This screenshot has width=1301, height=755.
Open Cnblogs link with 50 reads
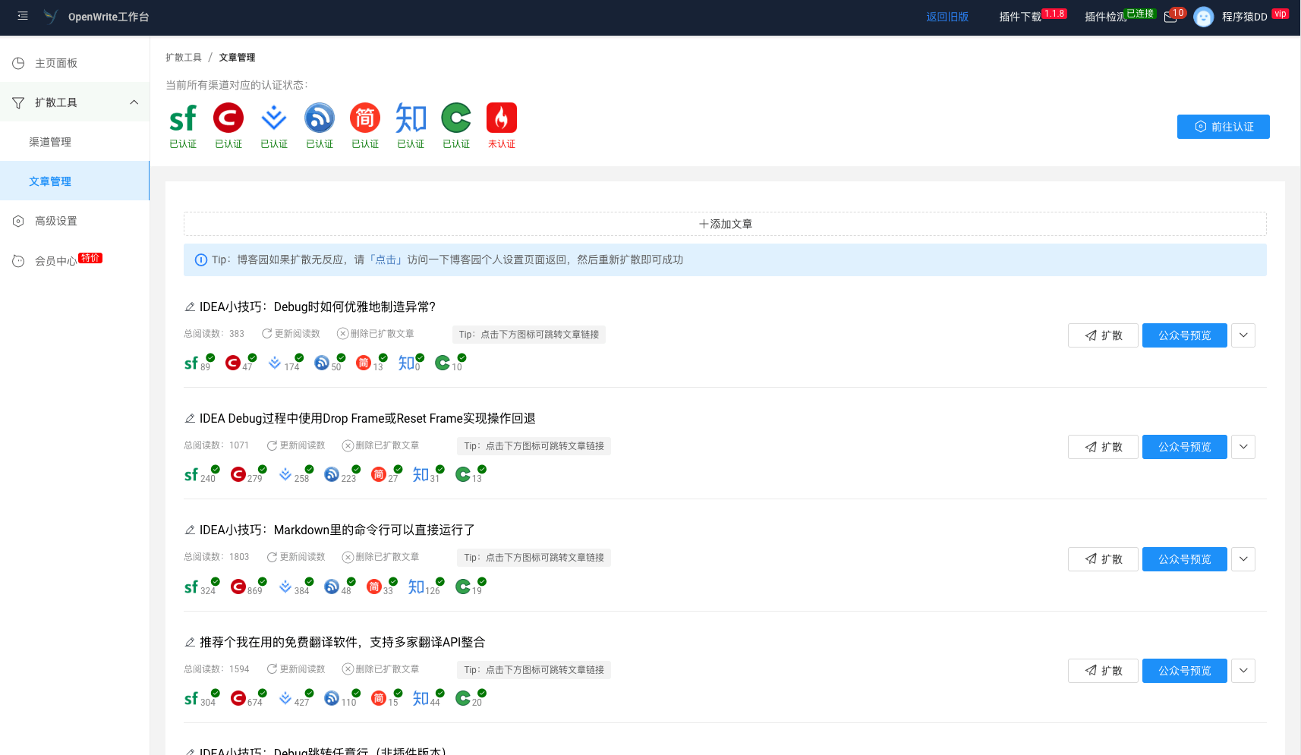click(322, 363)
